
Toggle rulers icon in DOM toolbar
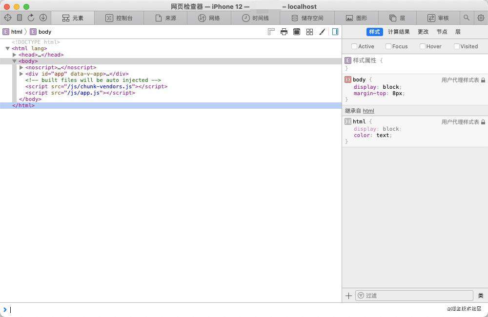click(271, 32)
